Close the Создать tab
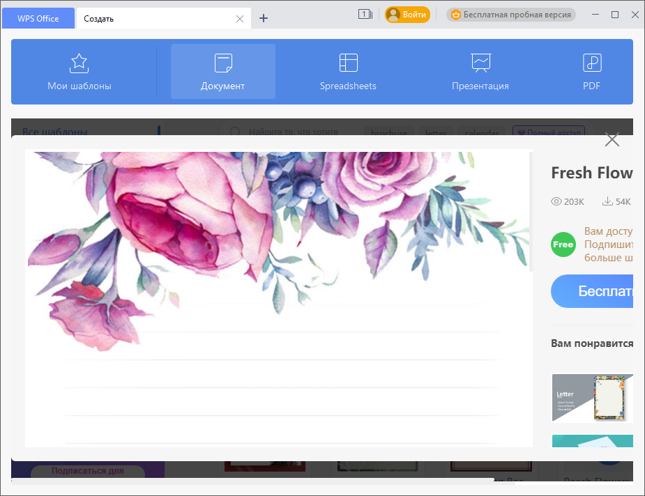 pyautogui.click(x=240, y=19)
